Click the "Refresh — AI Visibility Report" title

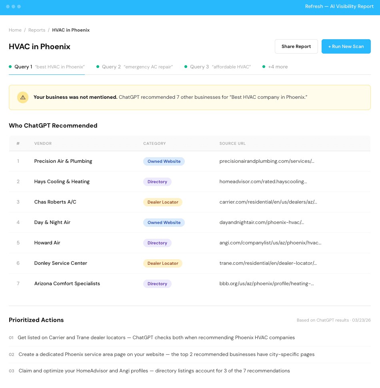tap(339, 6)
